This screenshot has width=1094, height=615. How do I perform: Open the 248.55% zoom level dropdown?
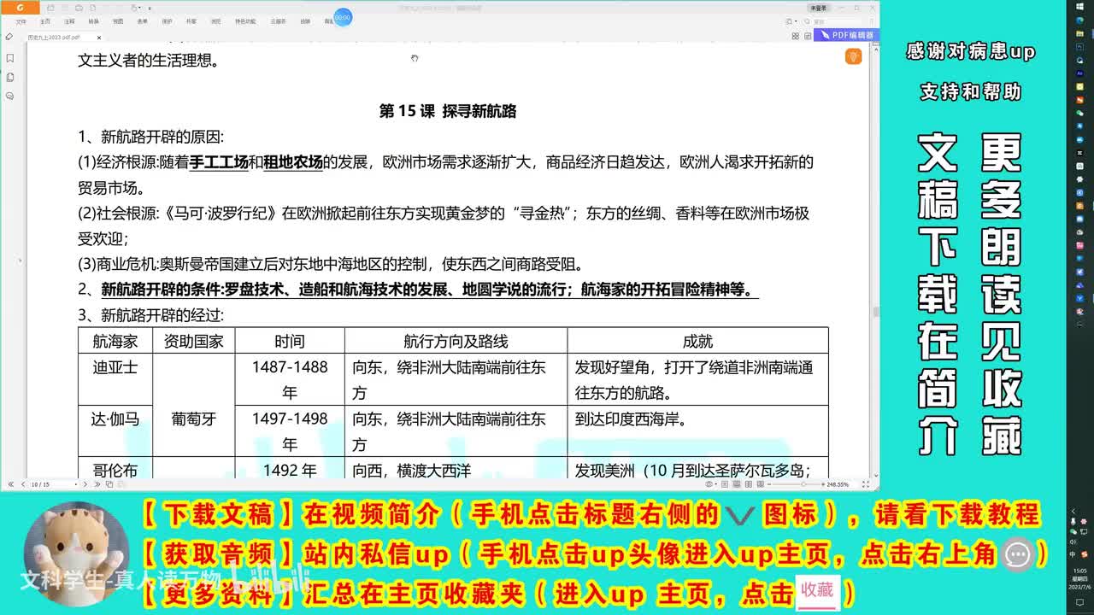839,484
